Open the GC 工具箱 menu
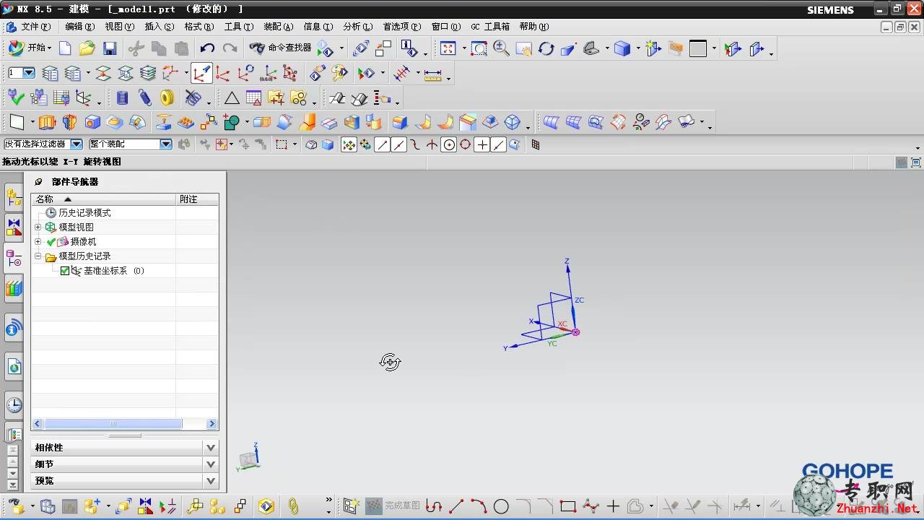 [x=491, y=27]
